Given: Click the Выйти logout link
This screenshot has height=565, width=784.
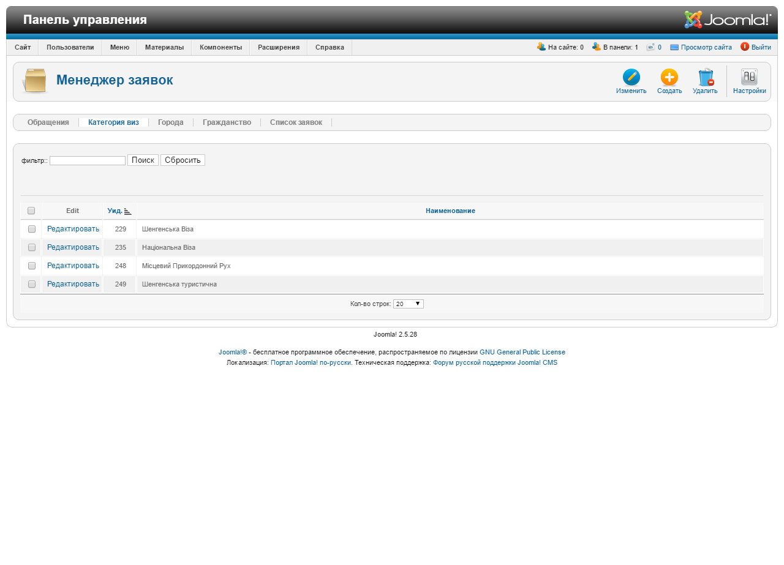Looking at the screenshot, I should 761,47.
